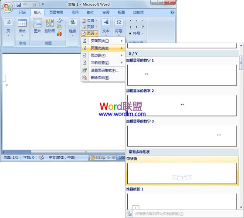Image resolution: width=244 pixels, height=218 pixels.
Task: Select the highlighted 带状物 ribbon page number
Action: coord(182,171)
